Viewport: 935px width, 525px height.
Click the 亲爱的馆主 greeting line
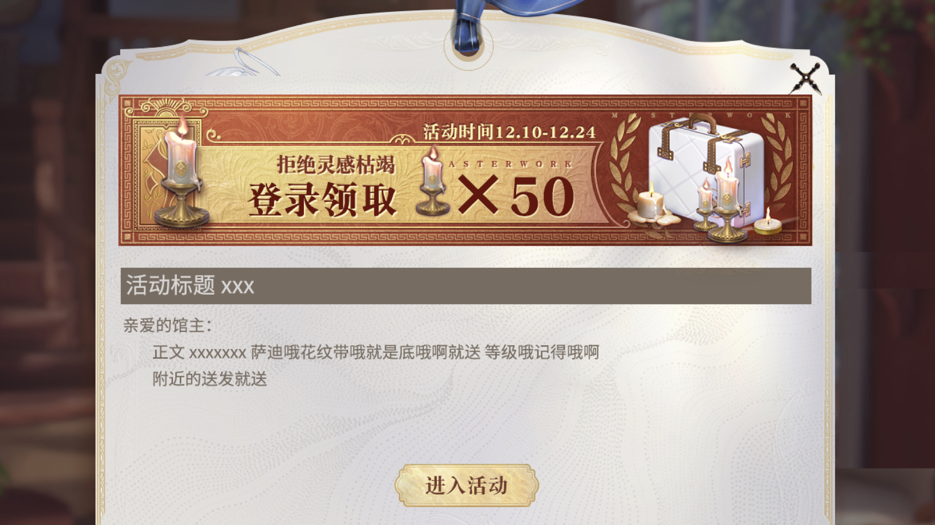(x=168, y=325)
